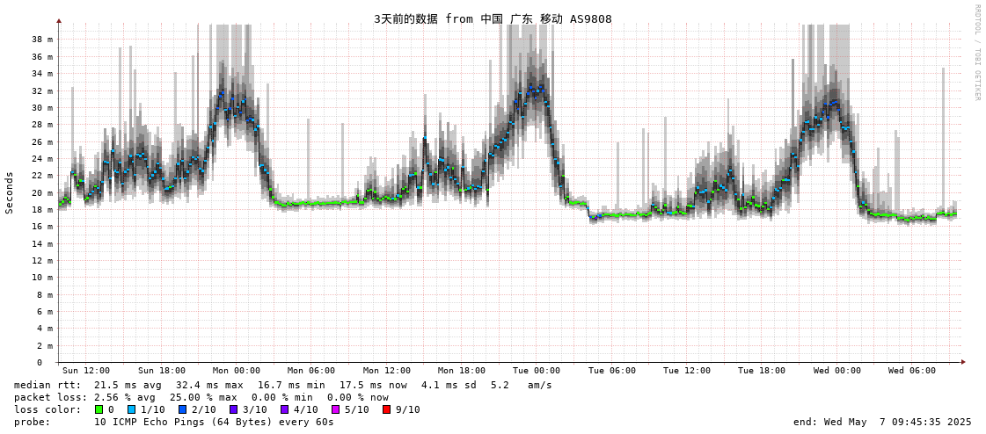Click the green 0 loss color swatch
The height and width of the screenshot is (434, 986).
(x=99, y=409)
